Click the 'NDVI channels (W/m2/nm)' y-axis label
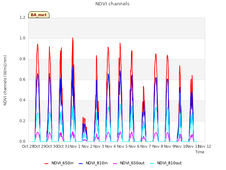The width and height of the screenshot is (226, 170). click(5, 80)
